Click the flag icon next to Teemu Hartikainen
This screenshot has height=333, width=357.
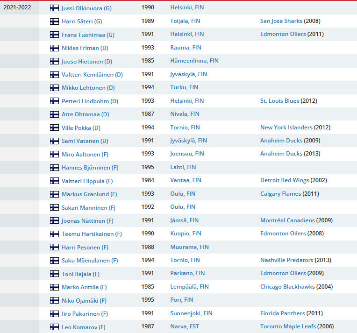click(54, 234)
